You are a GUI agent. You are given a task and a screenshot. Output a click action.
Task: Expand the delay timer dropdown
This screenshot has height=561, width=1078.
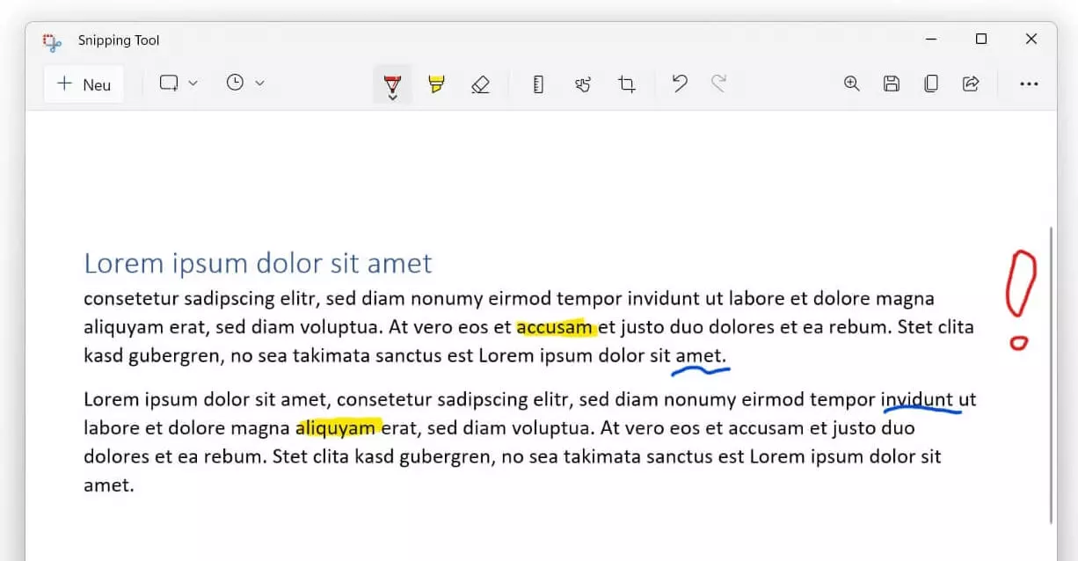245,84
